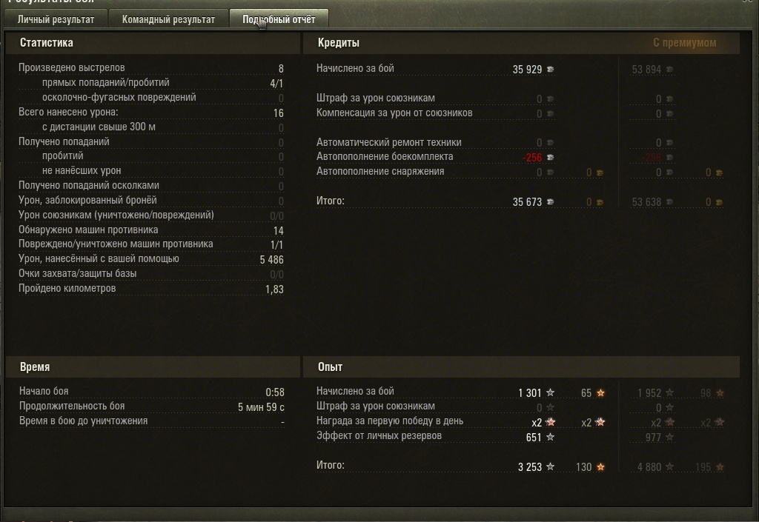Click x2 first victory experience star

tap(551, 422)
